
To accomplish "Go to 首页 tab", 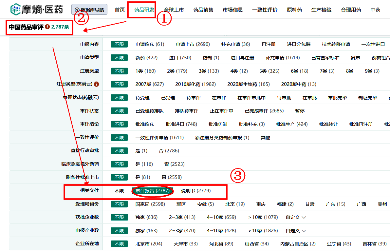I will coord(120,10).
